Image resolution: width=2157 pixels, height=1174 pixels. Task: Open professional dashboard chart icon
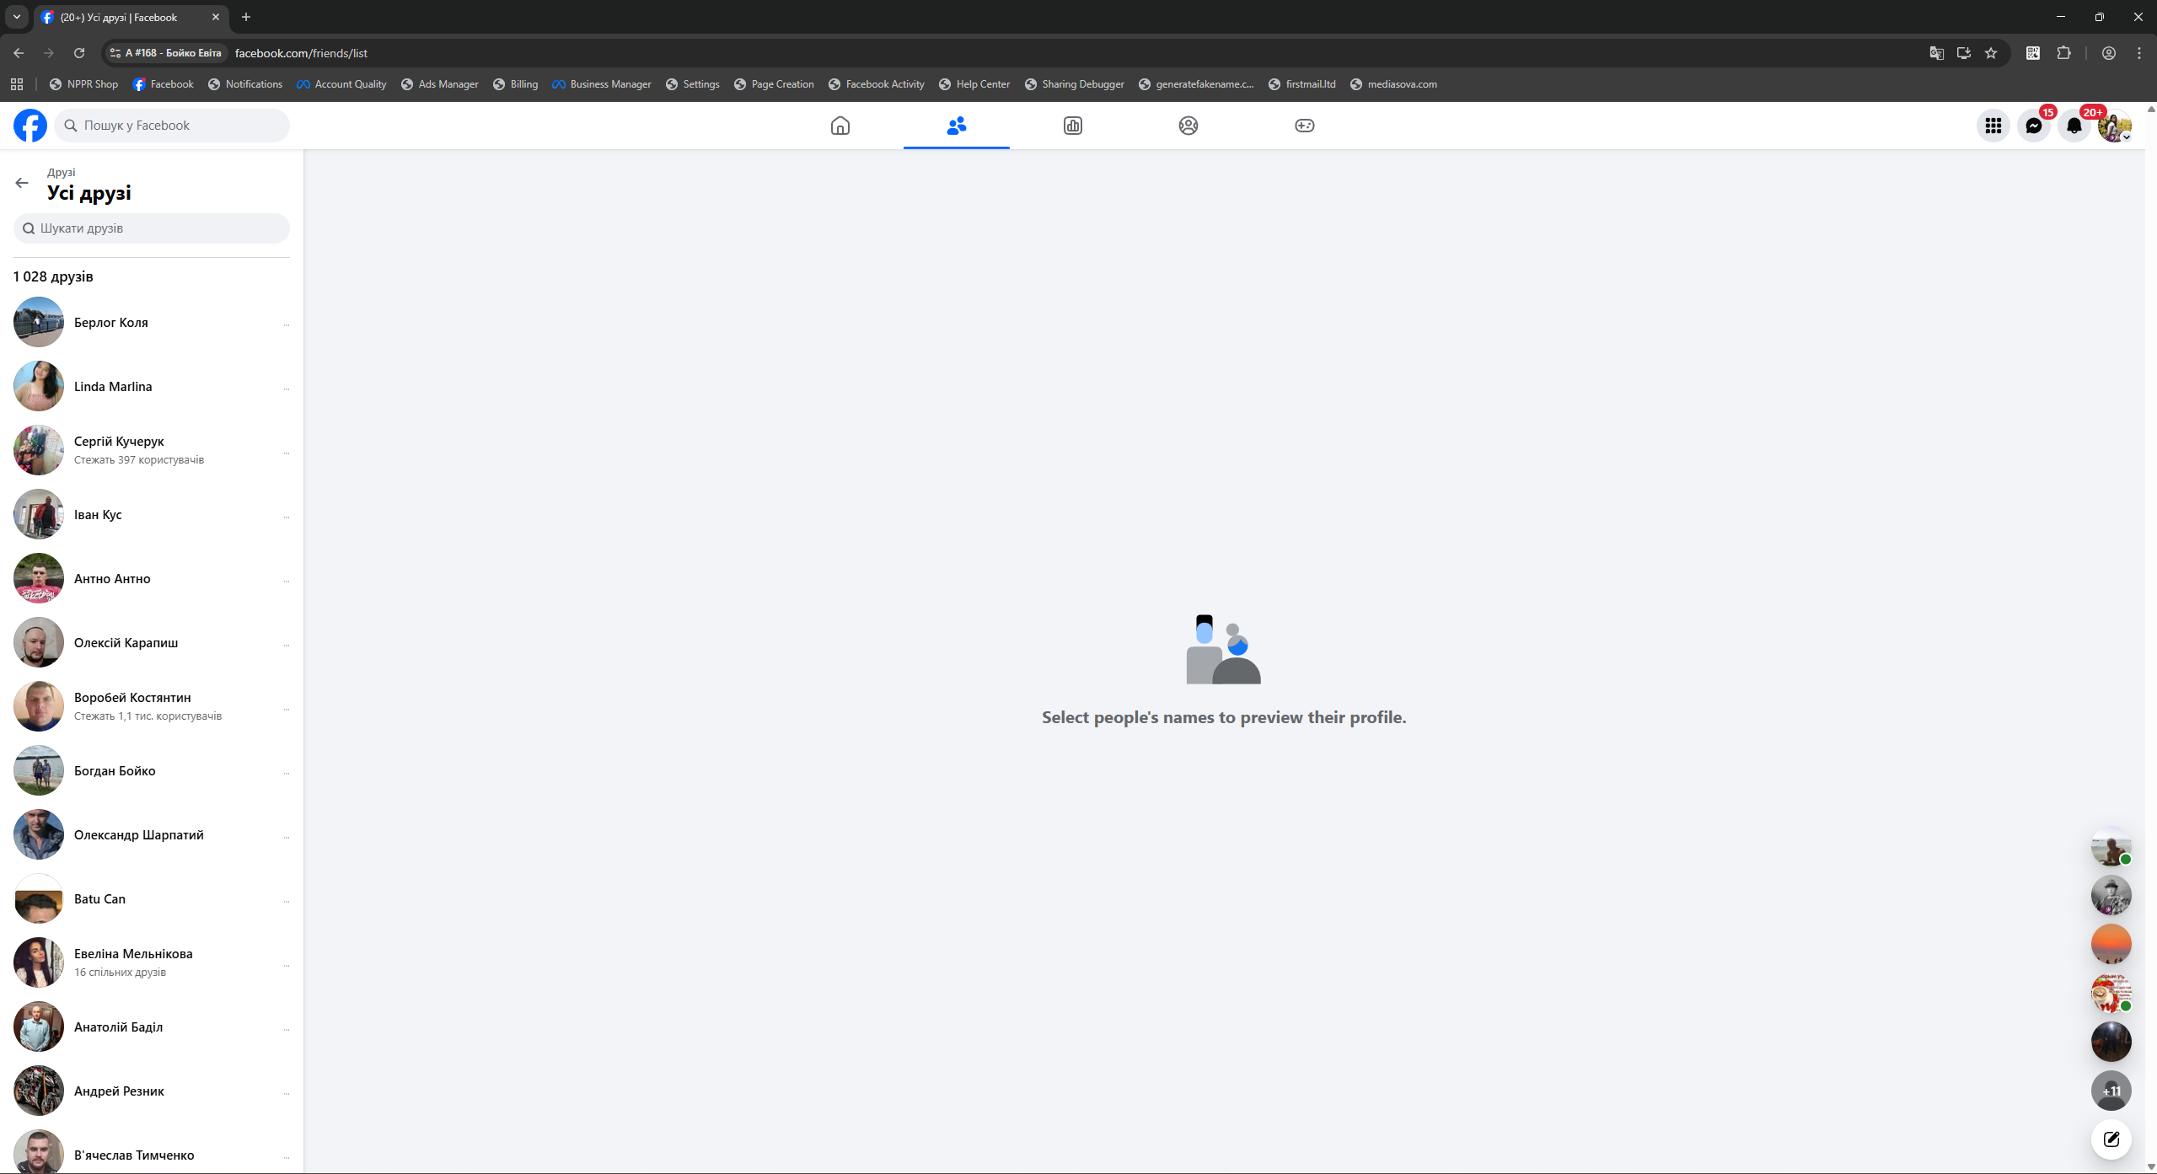[1072, 126]
